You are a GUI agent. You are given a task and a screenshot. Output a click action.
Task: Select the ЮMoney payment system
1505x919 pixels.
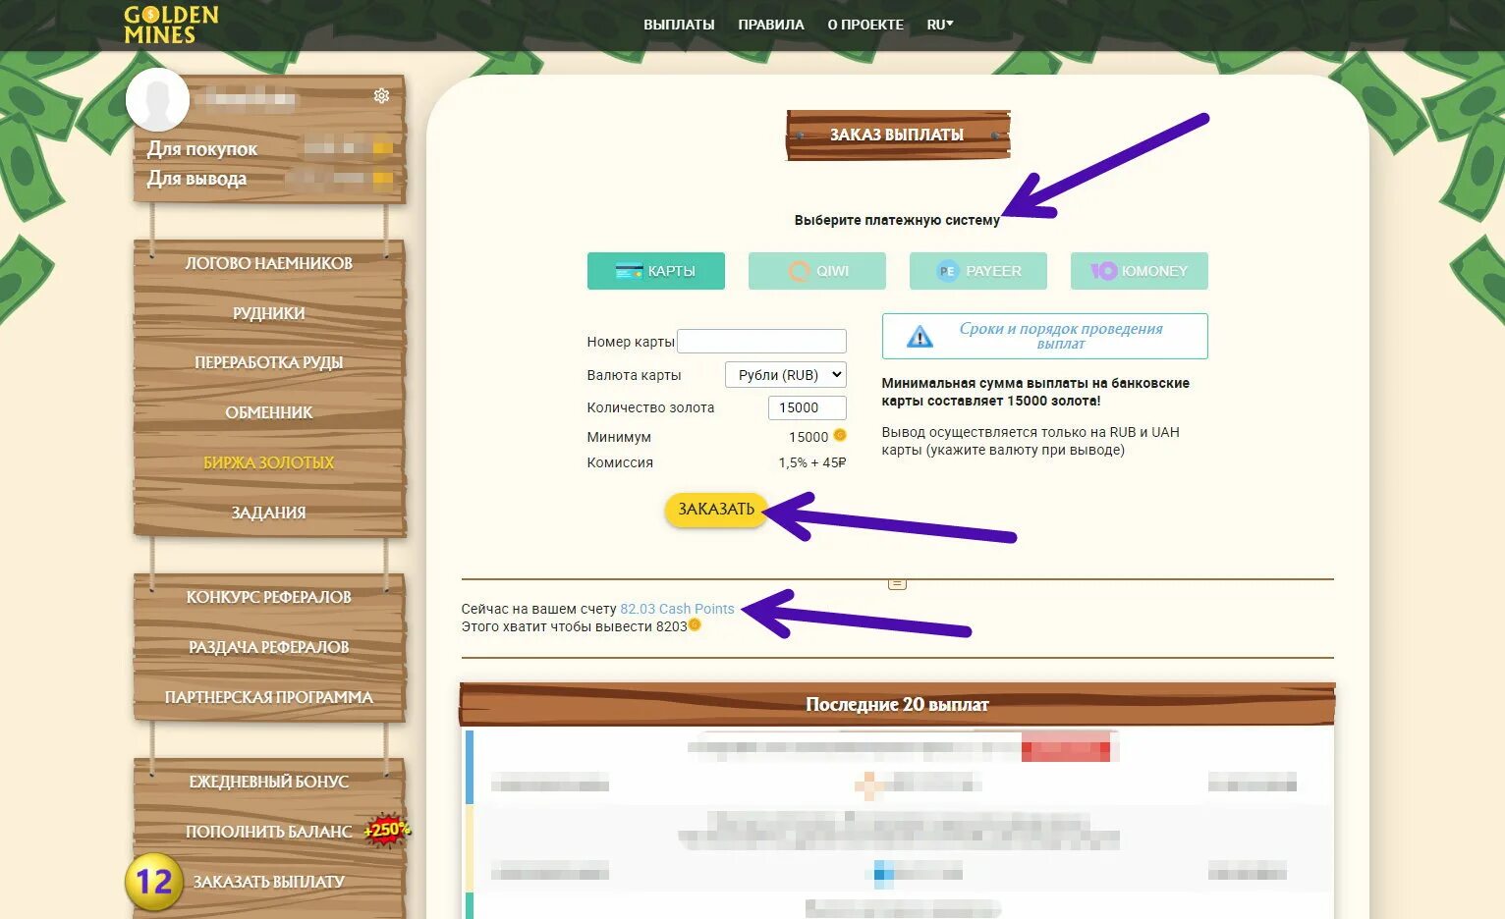coord(1140,271)
